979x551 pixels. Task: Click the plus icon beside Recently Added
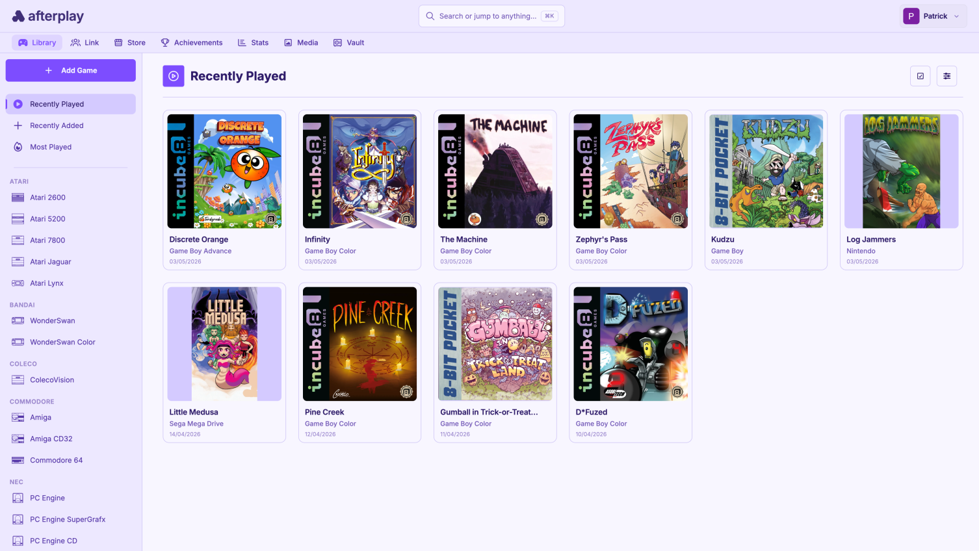(18, 125)
